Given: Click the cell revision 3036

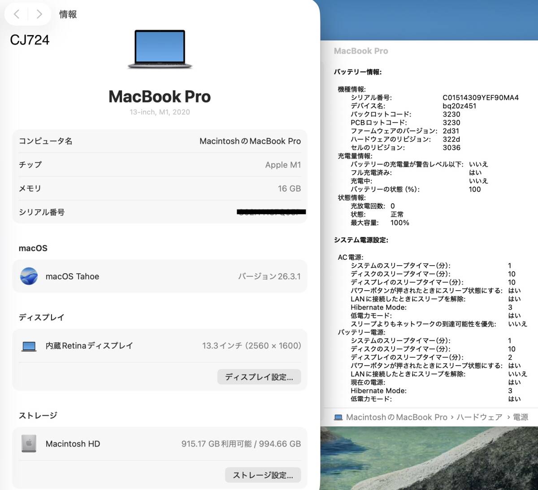Looking at the screenshot, I should click(x=451, y=148).
